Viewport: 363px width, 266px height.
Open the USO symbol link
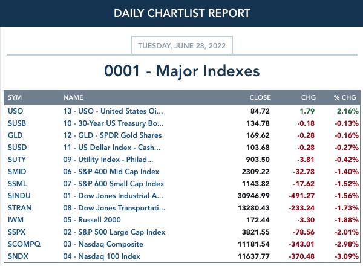[16, 111]
